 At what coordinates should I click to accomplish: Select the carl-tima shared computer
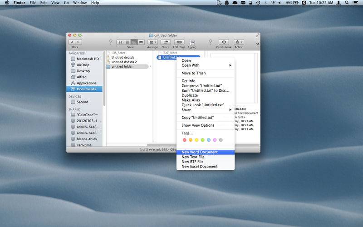pyautogui.click(x=84, y=145)
